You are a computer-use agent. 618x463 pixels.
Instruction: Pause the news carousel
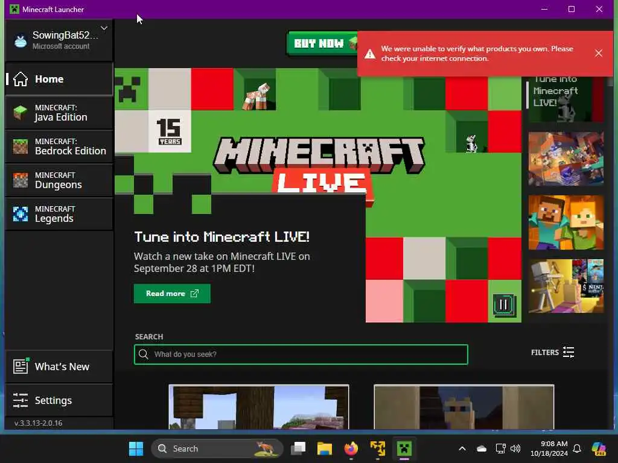coord(503,304)
